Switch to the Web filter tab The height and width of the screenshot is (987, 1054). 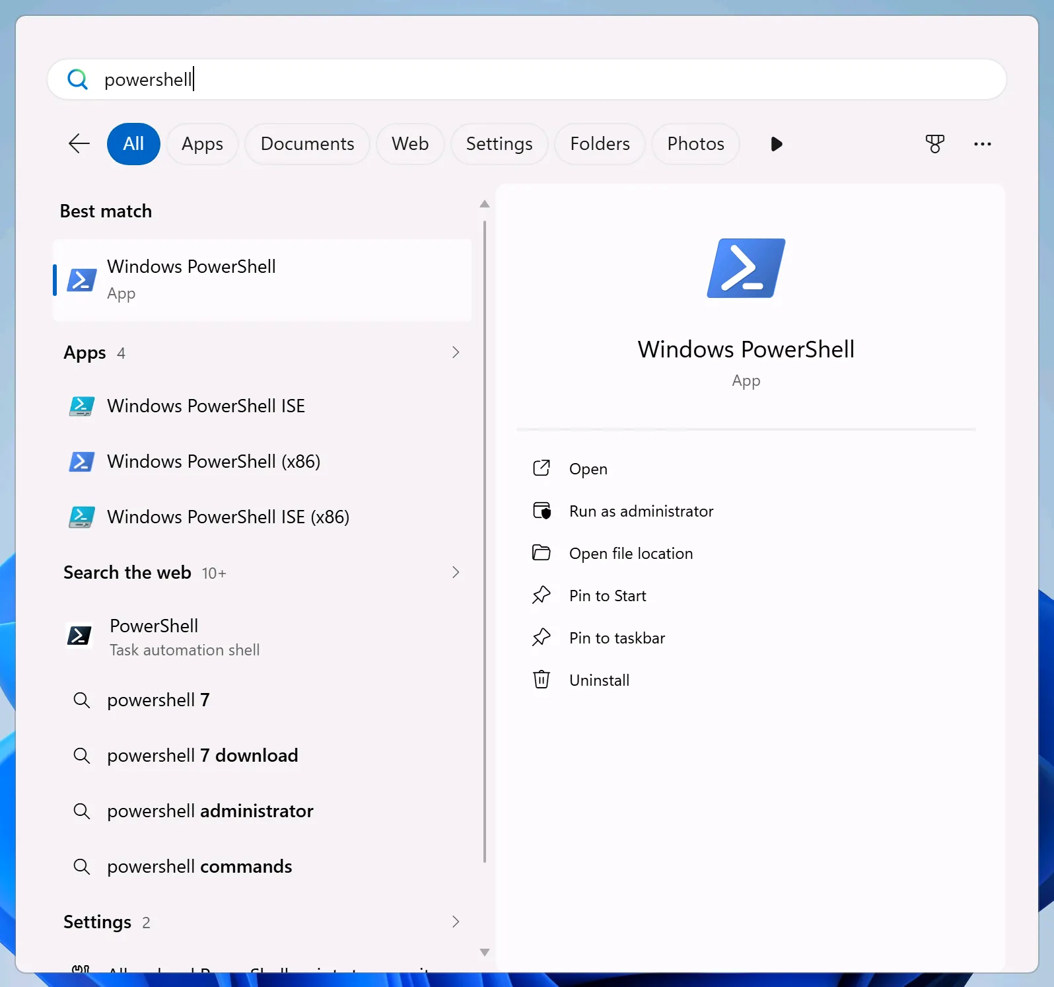point(410,144)
